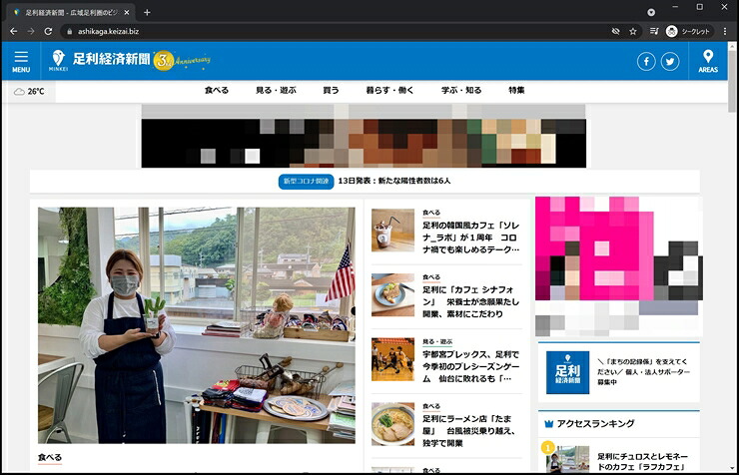Click the Minkei pin logo icon
Screen dimensions: 739x475
tap(59, 58)
